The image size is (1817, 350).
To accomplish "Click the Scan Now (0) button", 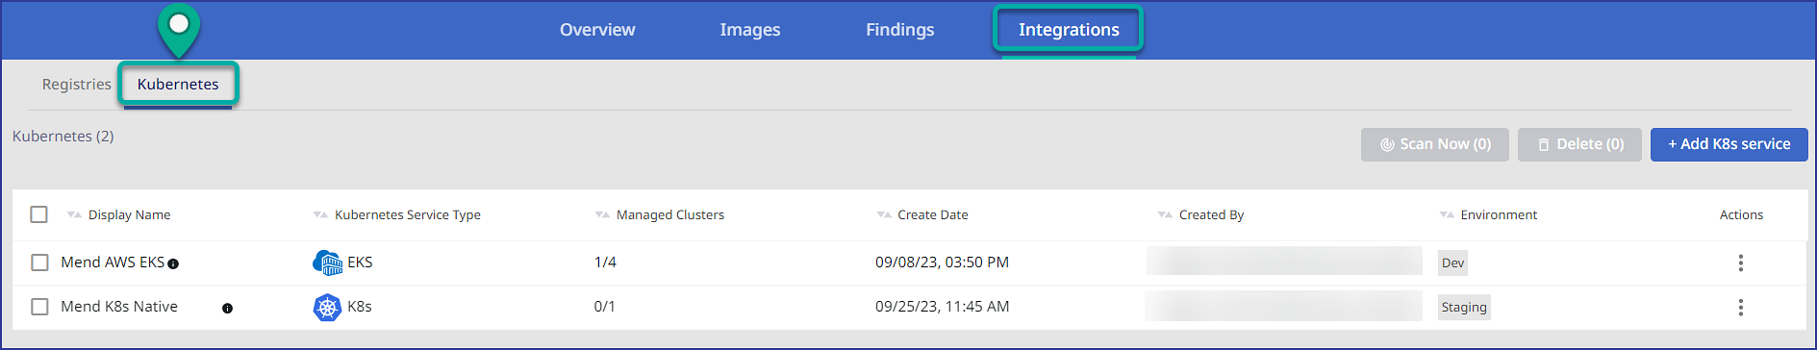I will [x=1434, y=144].
